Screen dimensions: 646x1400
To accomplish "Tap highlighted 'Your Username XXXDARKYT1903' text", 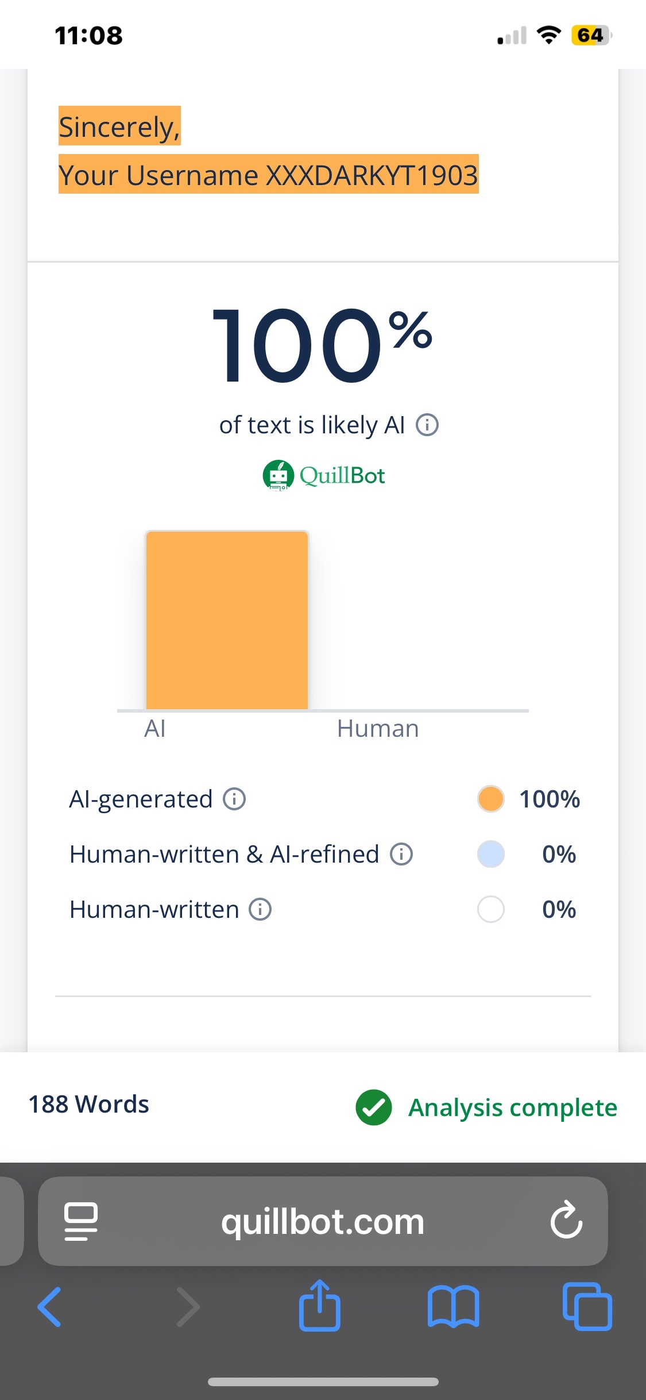I will tap(268, 175).
